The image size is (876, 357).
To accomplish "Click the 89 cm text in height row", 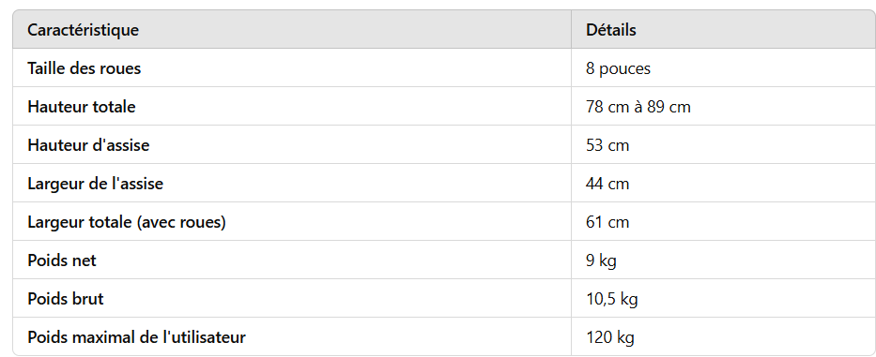I will coord(669,107).
